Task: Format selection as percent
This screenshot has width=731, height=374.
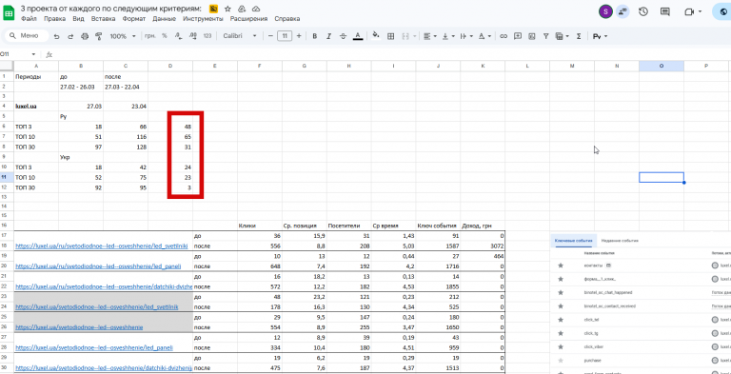Action: click(165, 36)
